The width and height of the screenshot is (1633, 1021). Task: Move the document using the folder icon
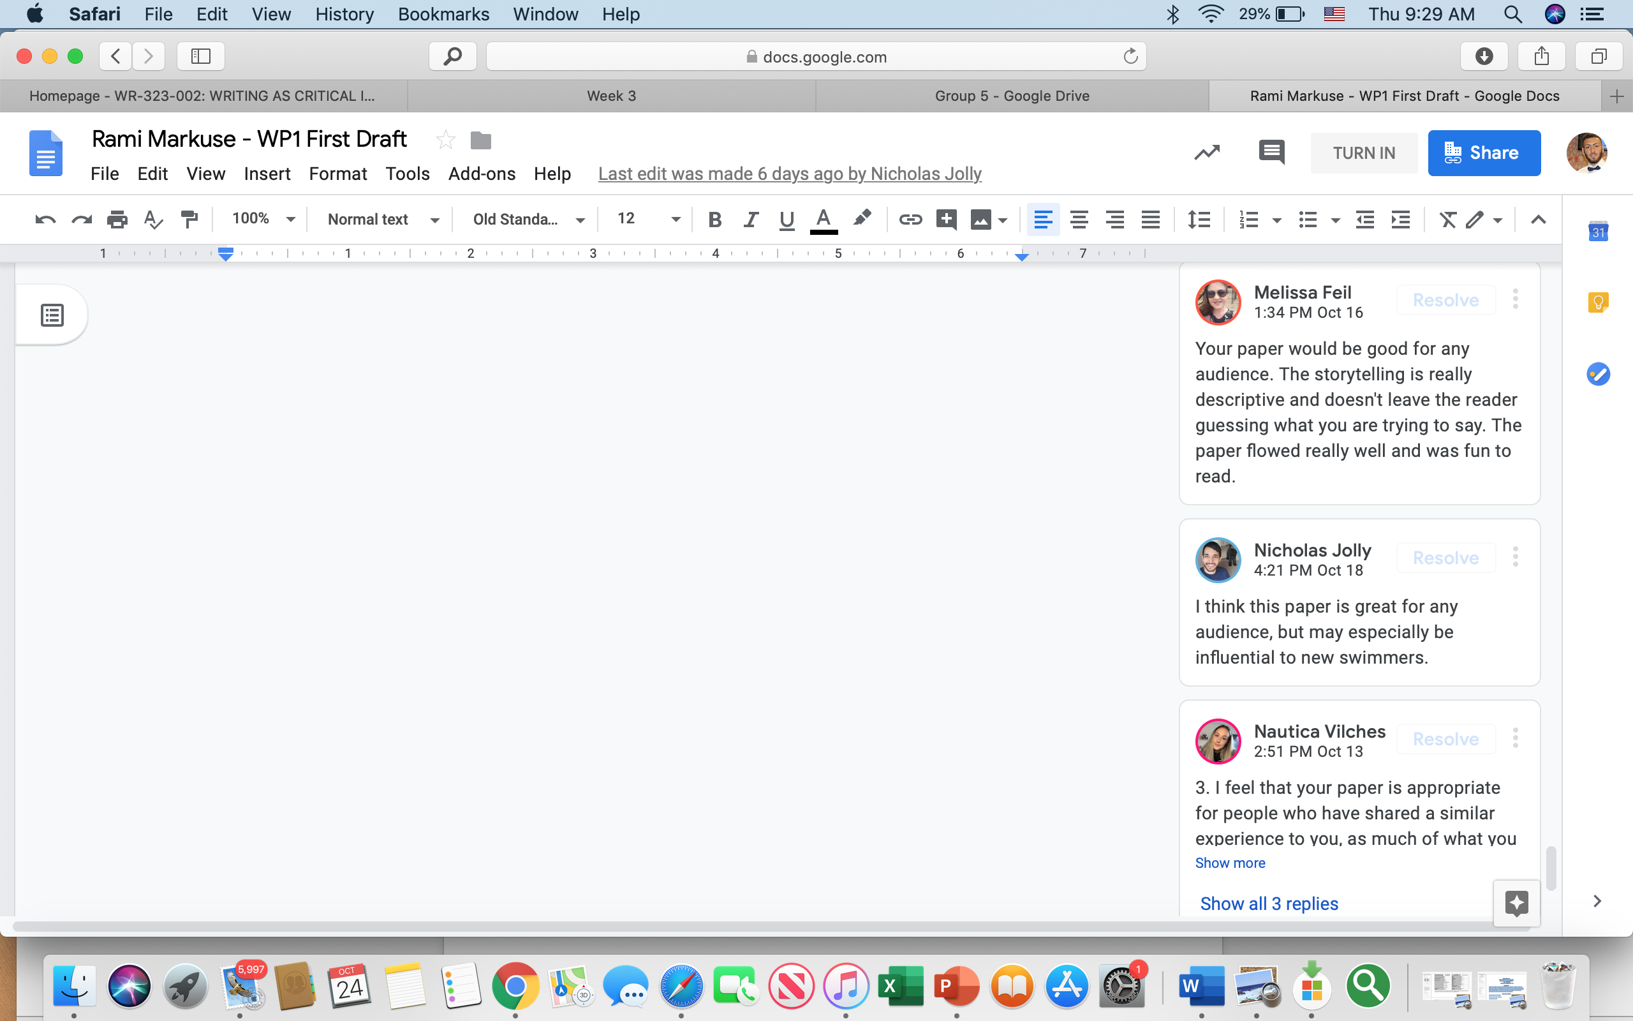(480, 140)
